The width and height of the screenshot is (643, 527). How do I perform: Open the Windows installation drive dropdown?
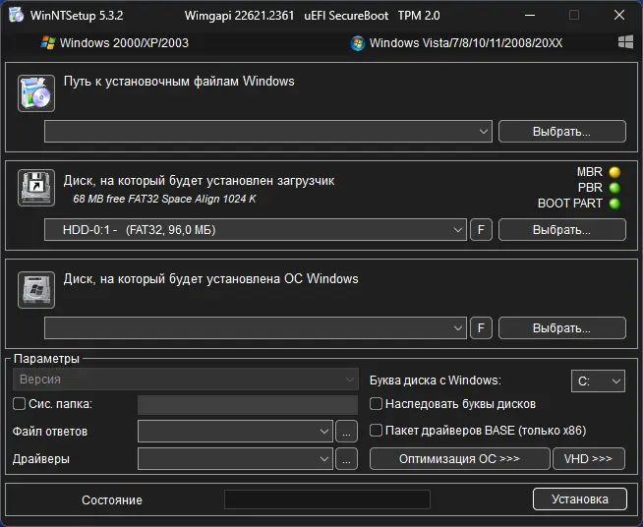[x=255, y=327]
